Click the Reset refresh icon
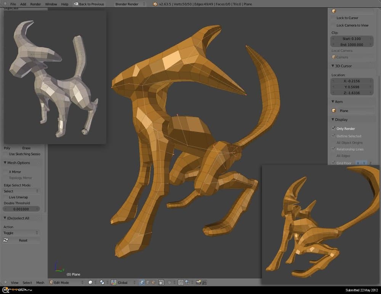 pyautogui.click(x=6, y=241)
